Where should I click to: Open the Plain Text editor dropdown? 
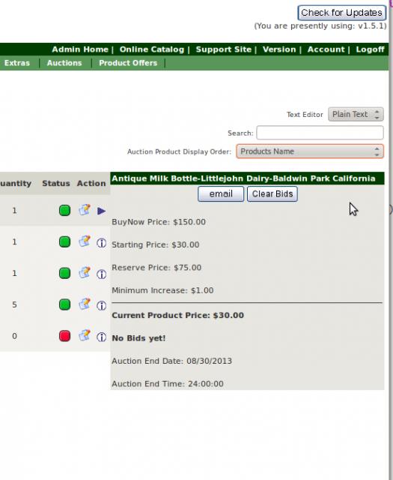click(356, 114)
